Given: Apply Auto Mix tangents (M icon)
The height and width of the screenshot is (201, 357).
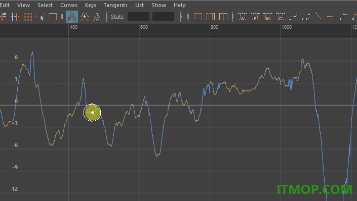Looking at the screenshot, I should tap(268, 17).
